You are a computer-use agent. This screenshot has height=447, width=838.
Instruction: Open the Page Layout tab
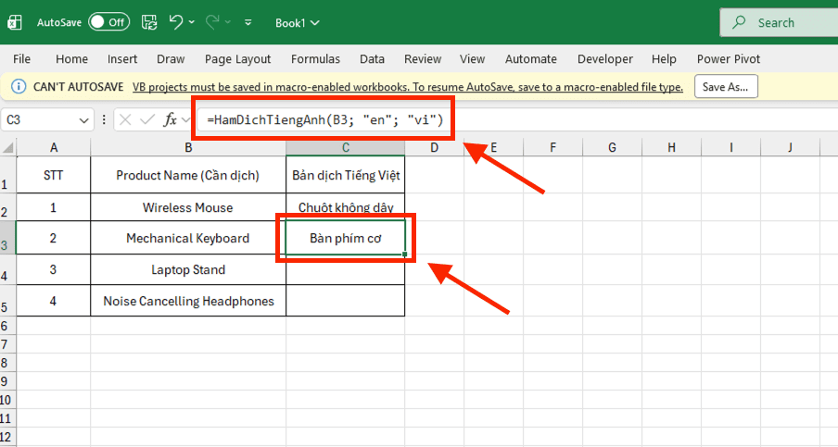point(238,58)
